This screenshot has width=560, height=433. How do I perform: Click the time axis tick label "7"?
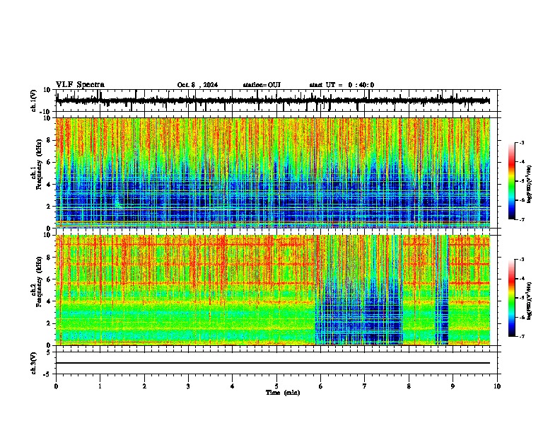365,386
